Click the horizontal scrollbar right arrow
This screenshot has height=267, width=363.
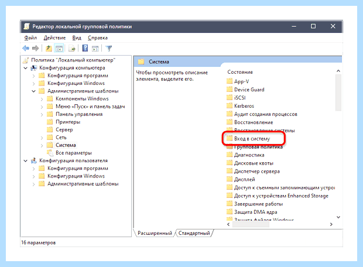pos(331,224)
